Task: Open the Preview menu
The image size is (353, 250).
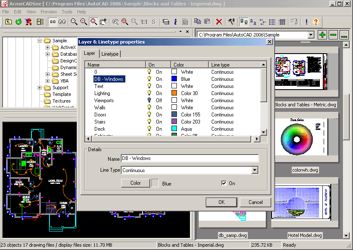Action: tap(49, 12)
